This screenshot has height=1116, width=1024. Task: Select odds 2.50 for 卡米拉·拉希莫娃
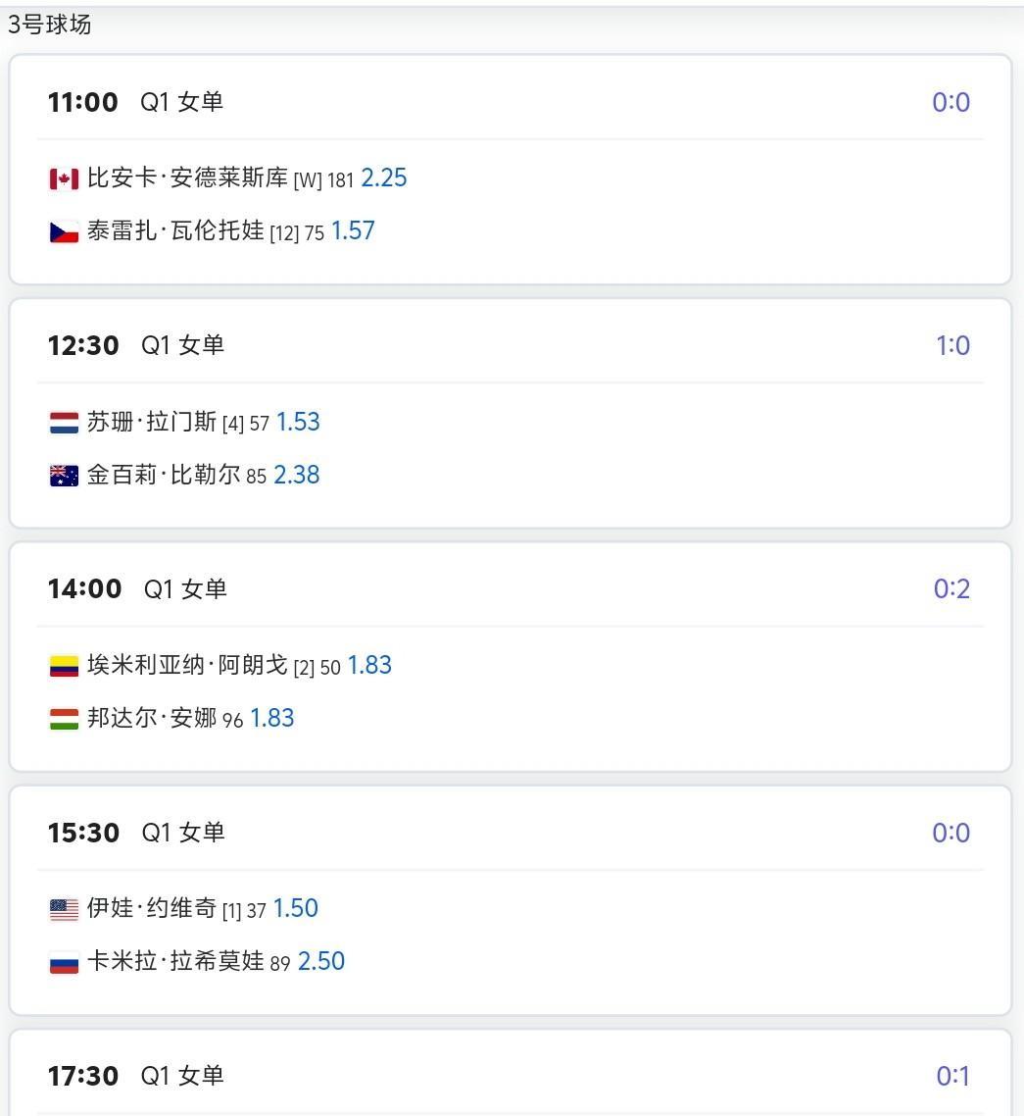321,961
